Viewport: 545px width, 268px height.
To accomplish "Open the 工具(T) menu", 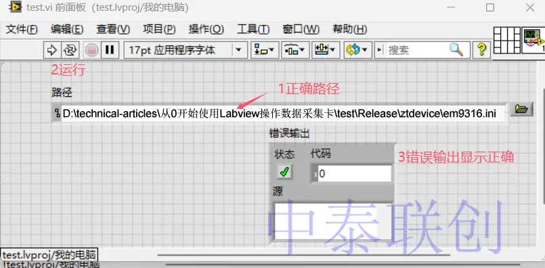I will click(x=253, y=29).
